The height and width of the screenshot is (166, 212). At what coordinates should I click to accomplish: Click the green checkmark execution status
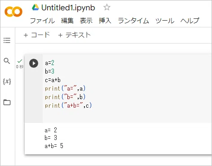click(x=20, y=61)
